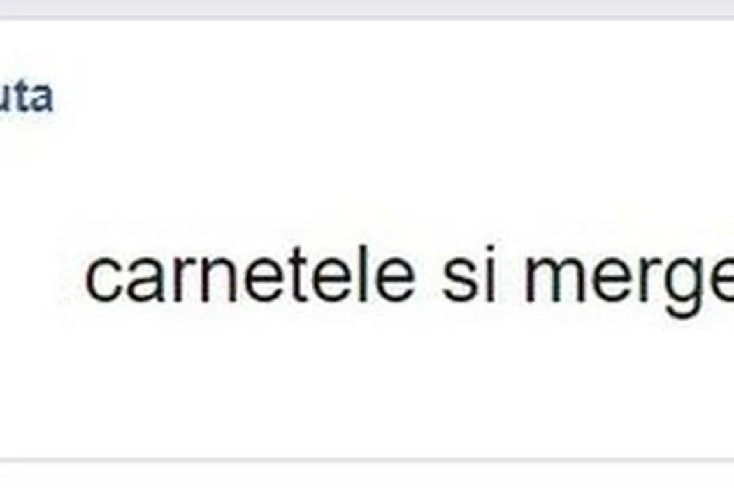Click the word "si" in the post
The height and width of the screenshot is (489, 734).
470,275
